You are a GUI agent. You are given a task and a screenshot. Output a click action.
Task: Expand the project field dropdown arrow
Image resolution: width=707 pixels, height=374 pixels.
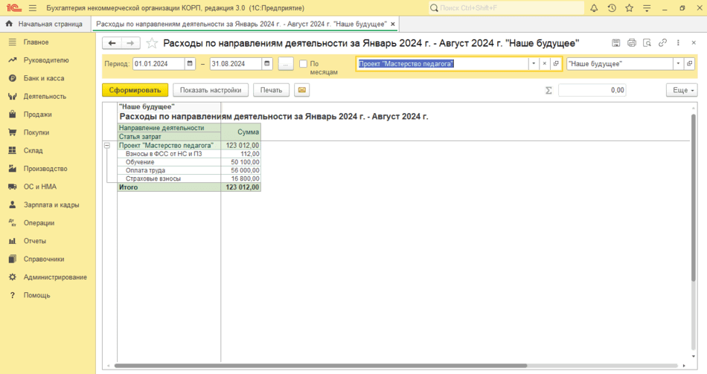(533, 64)
